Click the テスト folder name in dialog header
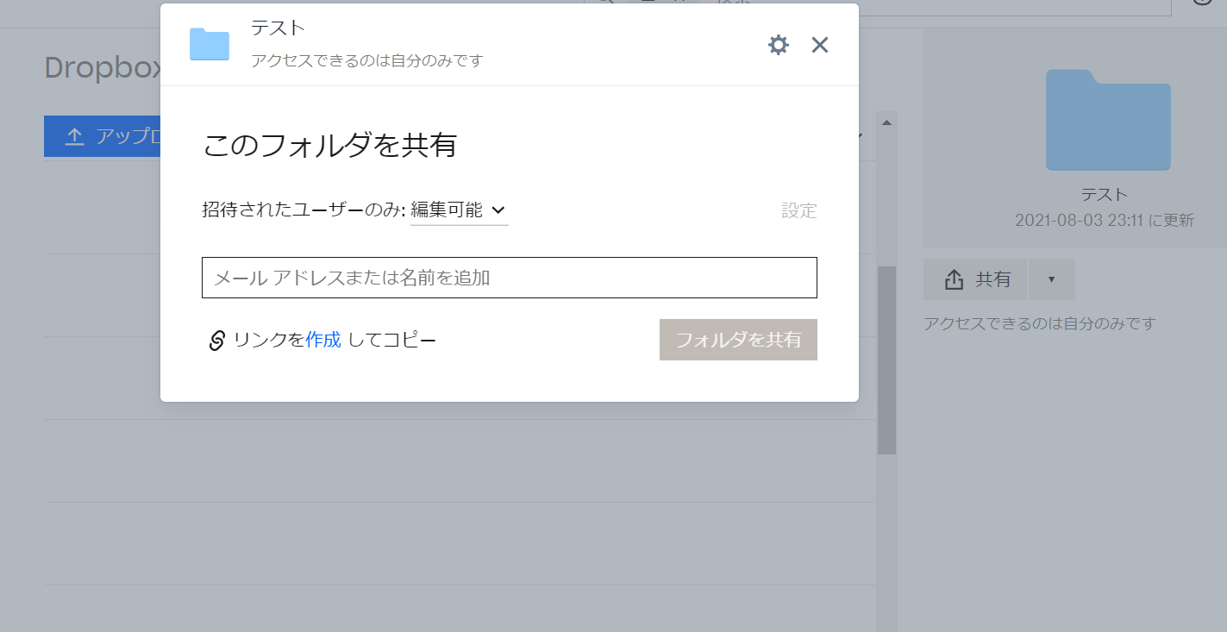Screen dimensions: 1227x632 pos(278,28)
